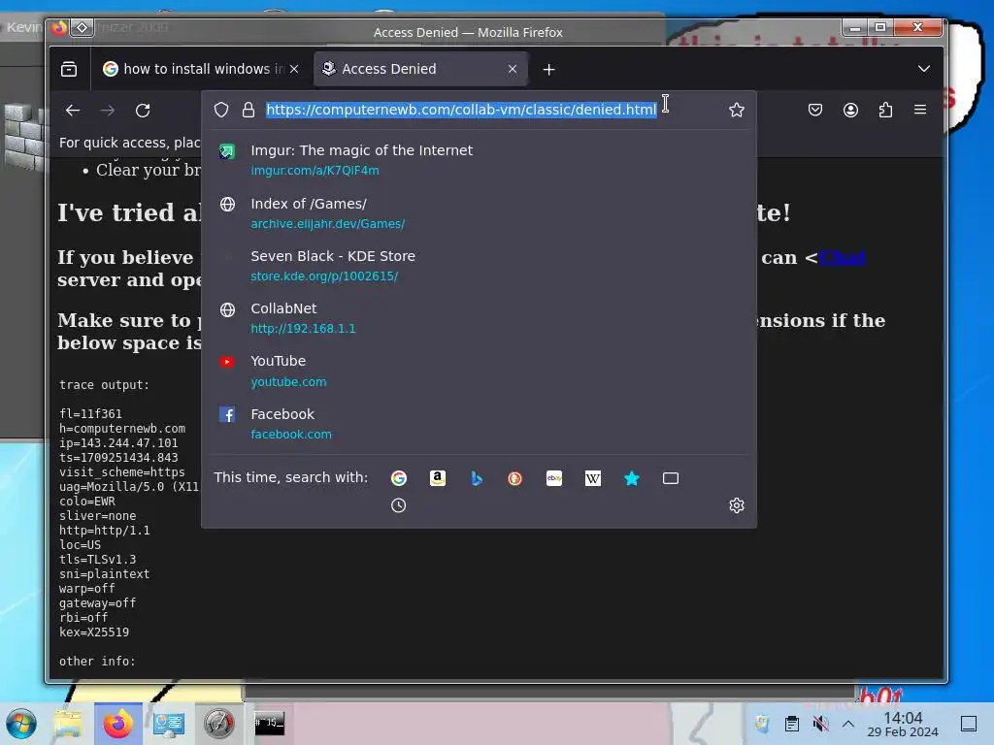The width and height of the screenshot is (994, 745).
Task: Expand the list all tabs chevron
Action: [x=924, y=69]
